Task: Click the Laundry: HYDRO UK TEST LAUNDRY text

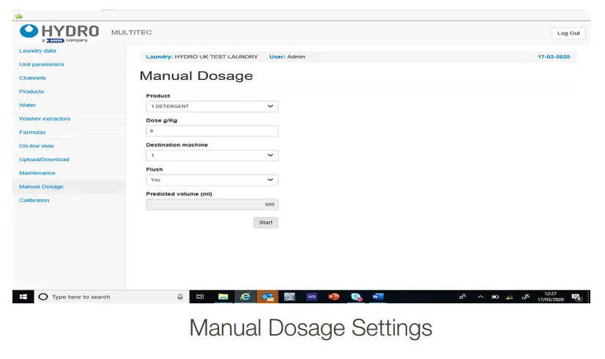Action: (x=202, y=56)
